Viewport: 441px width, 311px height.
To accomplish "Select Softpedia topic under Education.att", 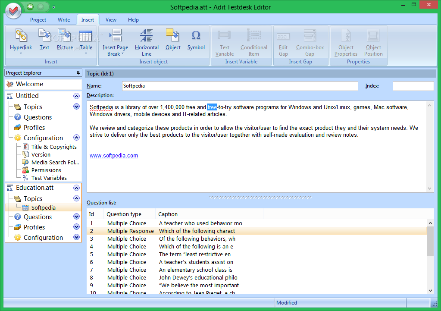I will pyautogui.click(x=43, y=207).
